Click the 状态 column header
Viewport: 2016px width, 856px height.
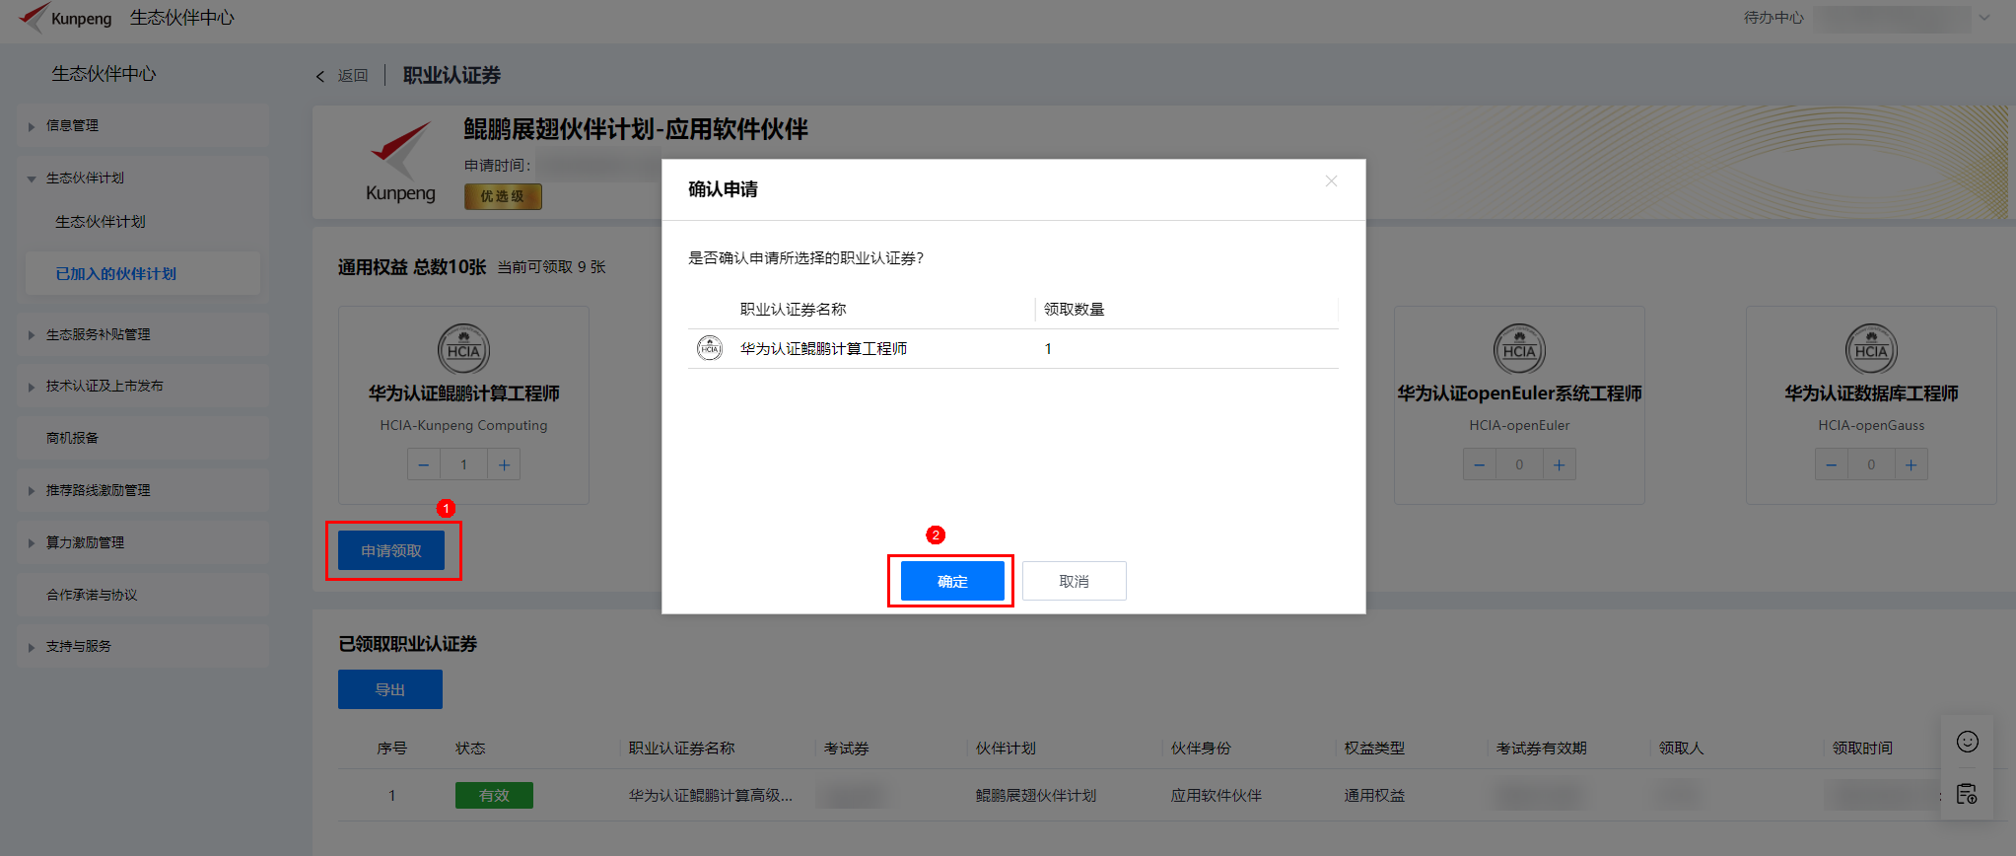click(x=470, y=749)
